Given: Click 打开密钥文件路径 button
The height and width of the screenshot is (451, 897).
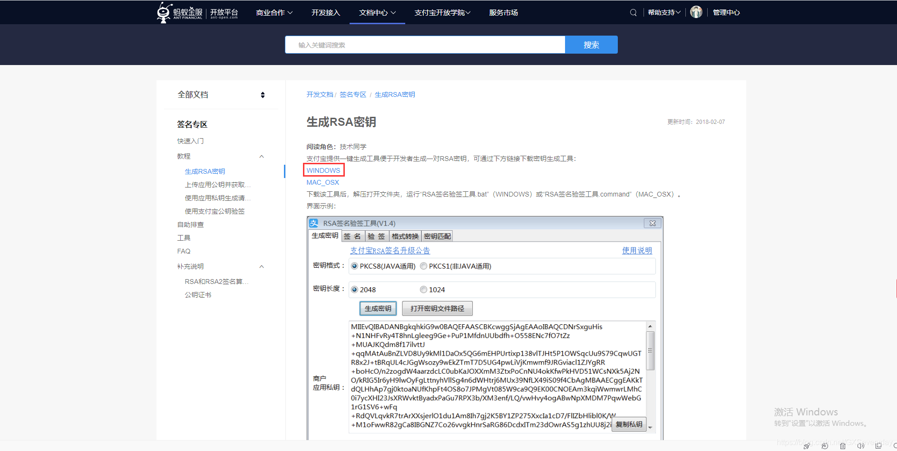Looking at the screenshot, I should pos(437,309).
